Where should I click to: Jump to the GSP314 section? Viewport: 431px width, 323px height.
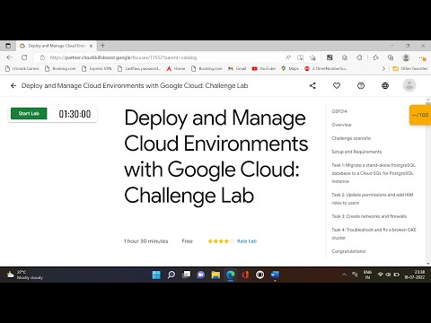point(339,111)
